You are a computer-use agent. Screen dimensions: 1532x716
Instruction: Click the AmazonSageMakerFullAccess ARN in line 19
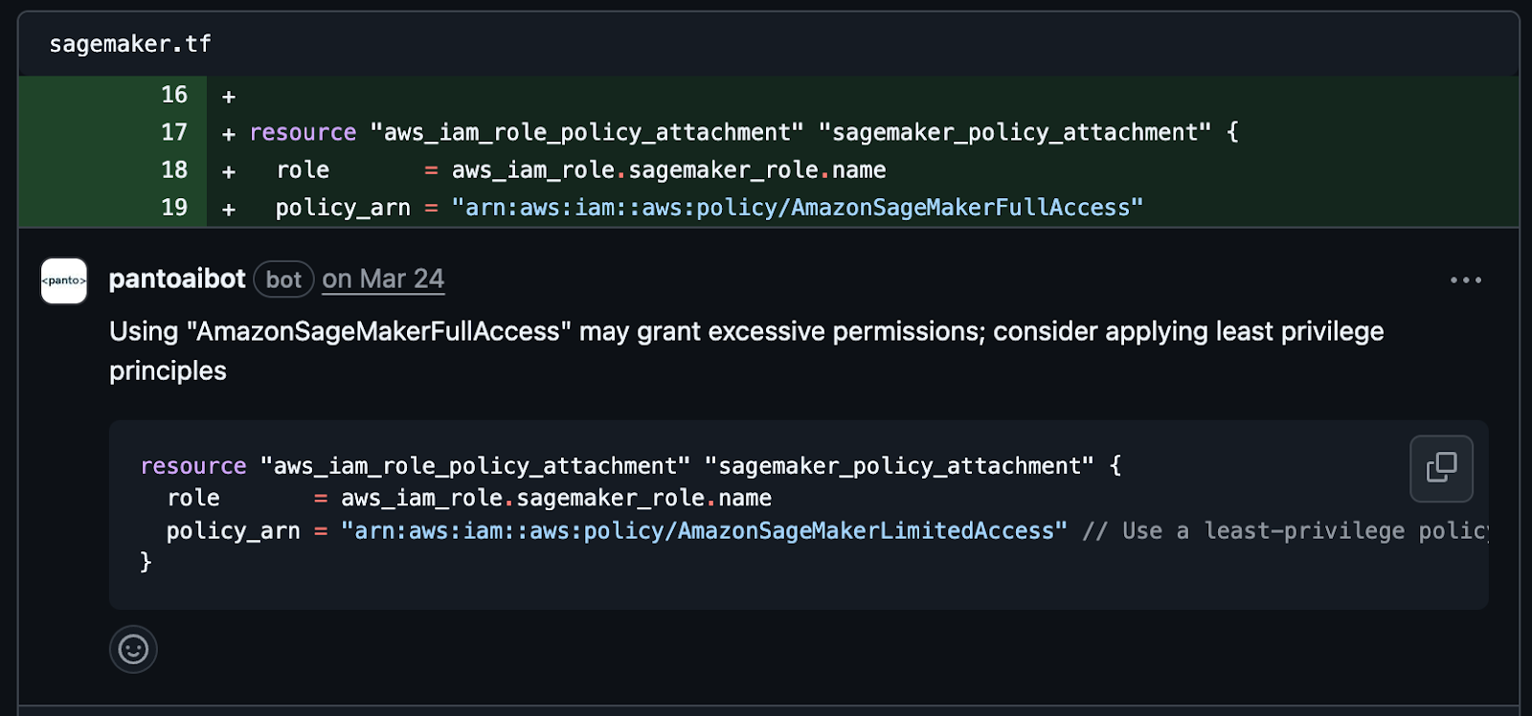pyautogui.click(x=798, y=208)
